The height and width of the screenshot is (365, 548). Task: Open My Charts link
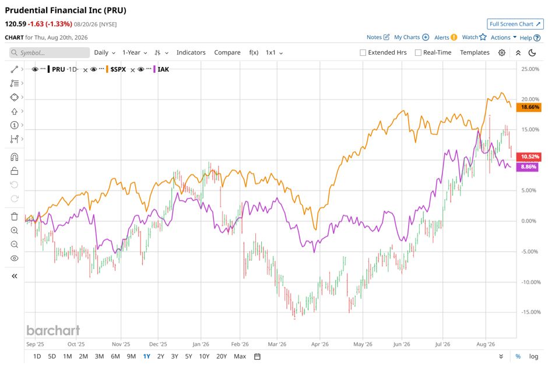click(x=412, y=37)
